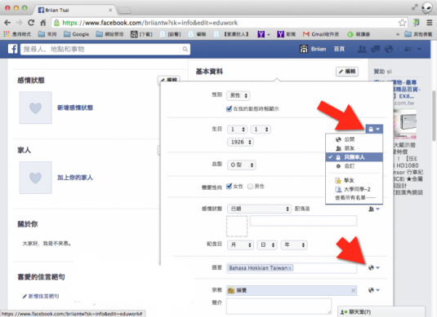Open relationship status dropdown 已婚
437x317 pixels.
(260, 209)
